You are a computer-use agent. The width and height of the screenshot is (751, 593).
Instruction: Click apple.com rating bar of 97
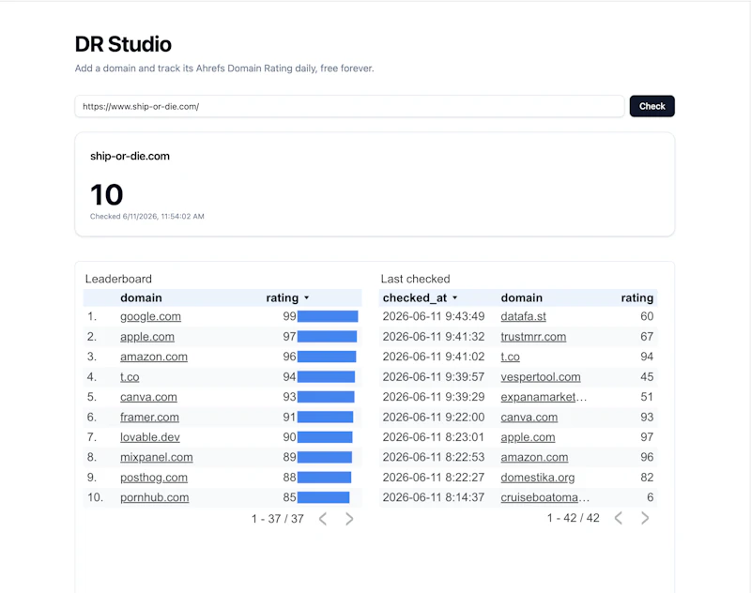[x=327, y=337]
